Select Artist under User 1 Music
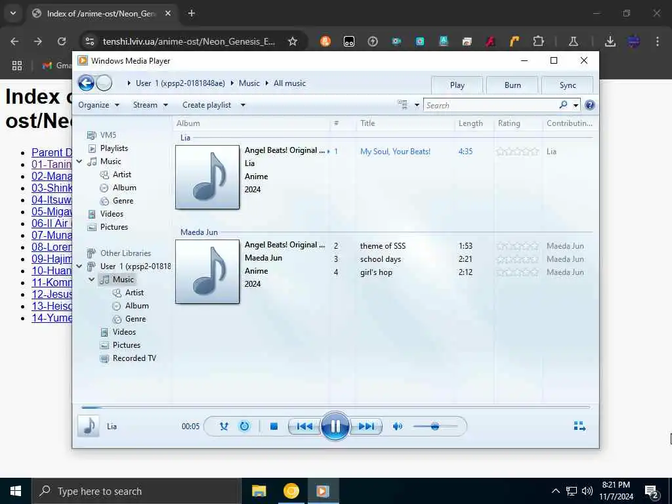 (128, 293)
